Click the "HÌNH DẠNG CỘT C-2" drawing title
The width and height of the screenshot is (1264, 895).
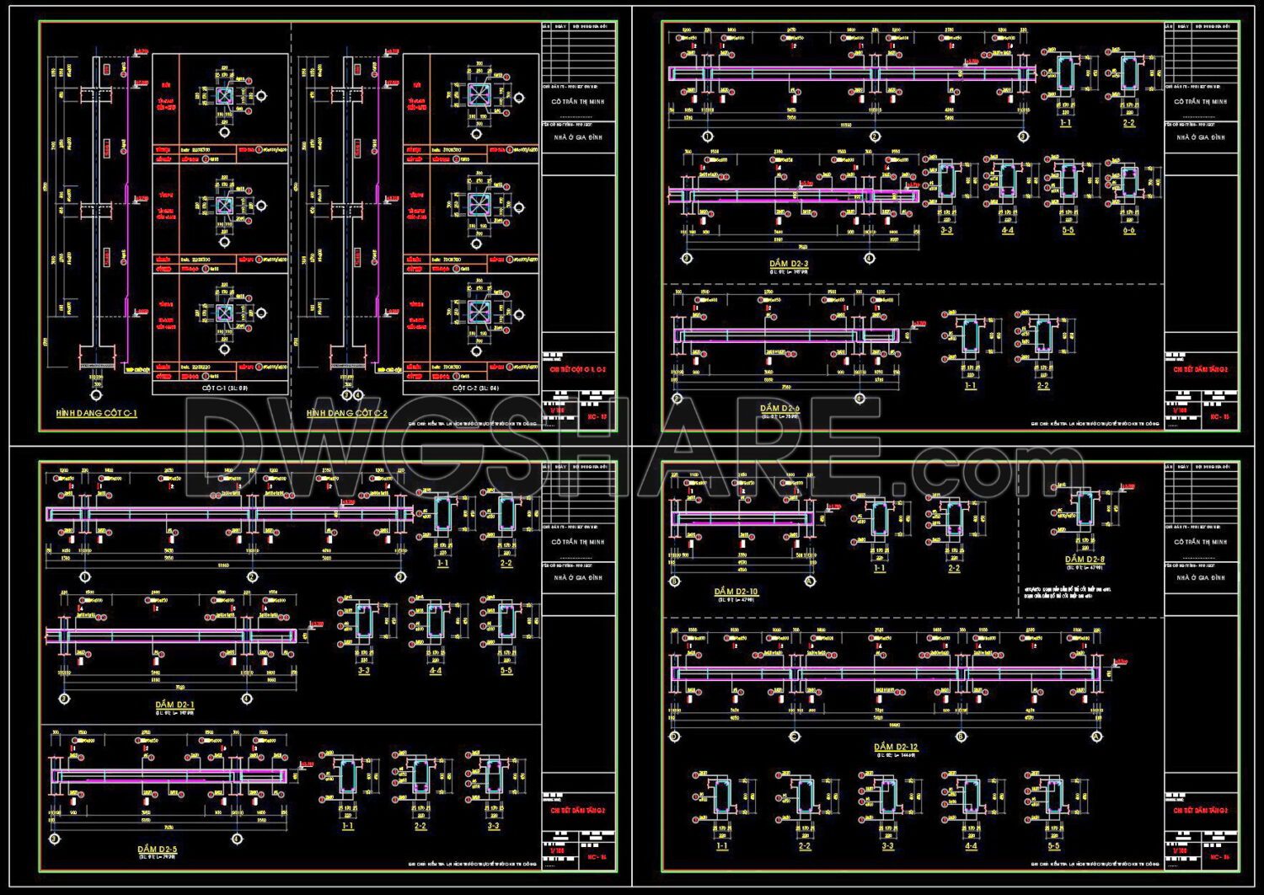point(347,413)
